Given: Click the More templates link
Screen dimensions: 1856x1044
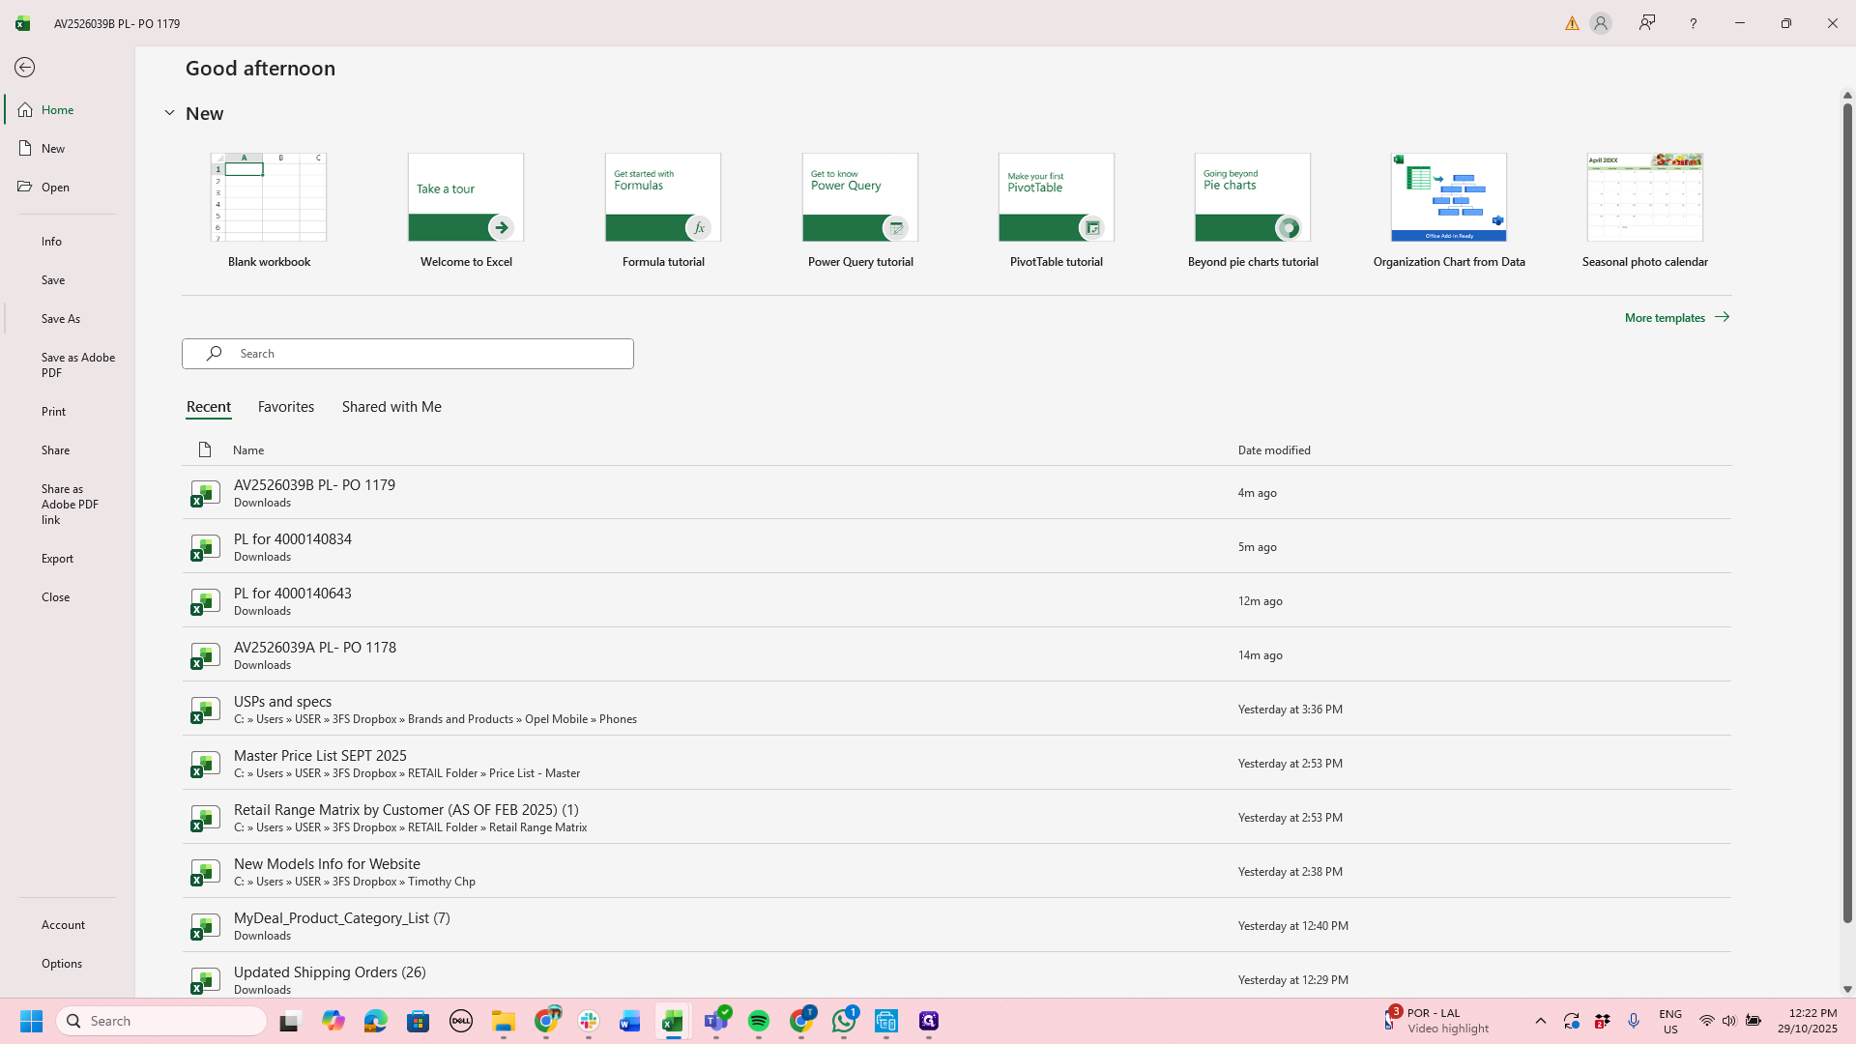Looking at the screenshot, I should click(x=1676, y=317).
